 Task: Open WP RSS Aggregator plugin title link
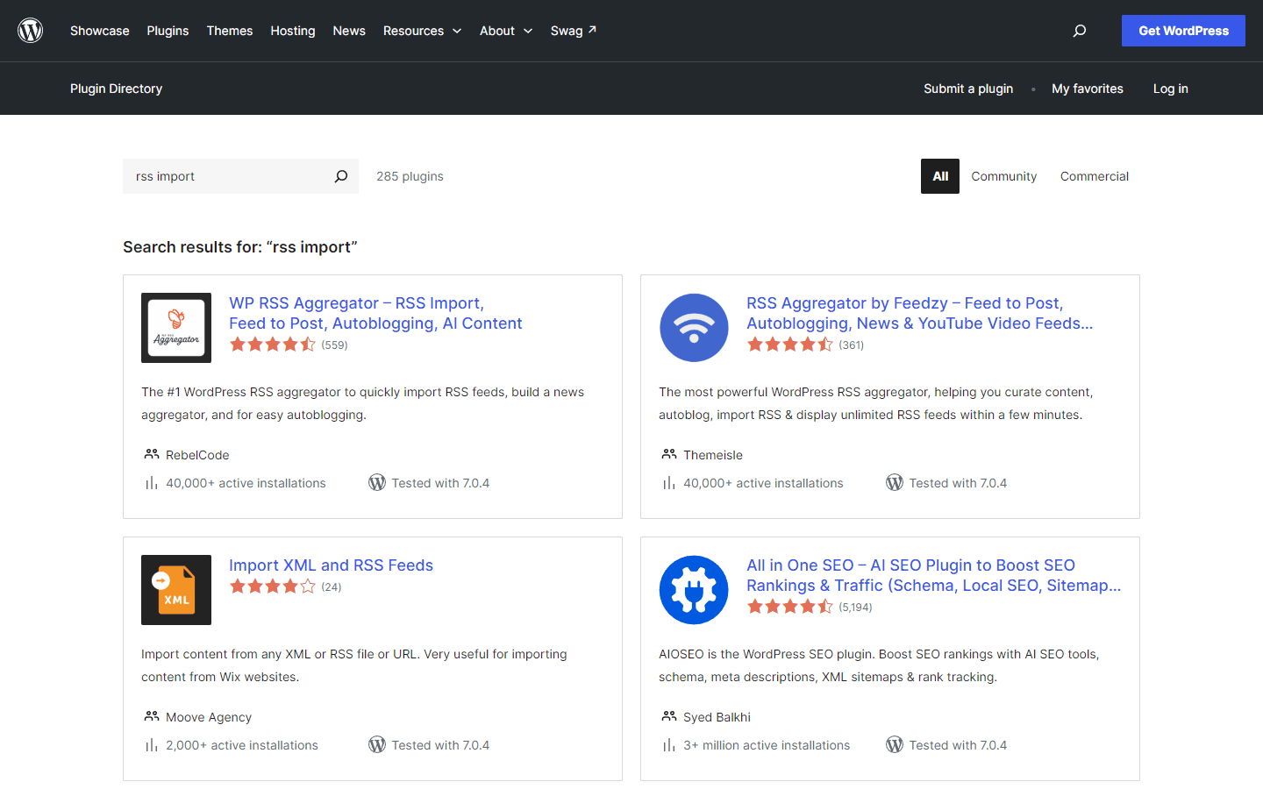[375, 313]
